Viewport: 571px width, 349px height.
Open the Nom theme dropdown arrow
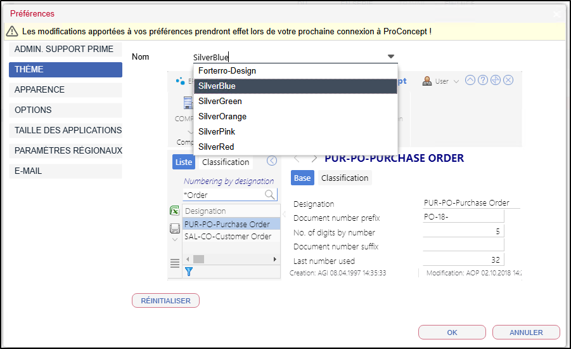391,56
